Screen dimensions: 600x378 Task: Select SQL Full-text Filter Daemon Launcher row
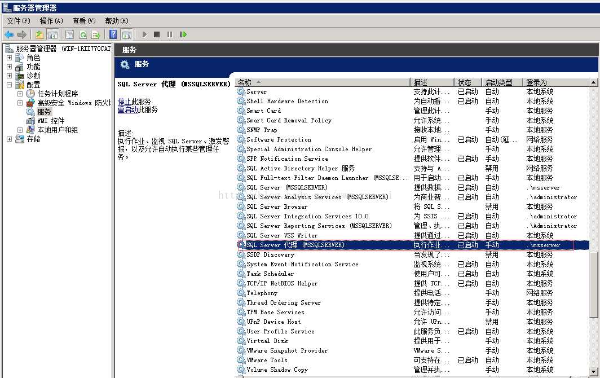click(413, 178)
